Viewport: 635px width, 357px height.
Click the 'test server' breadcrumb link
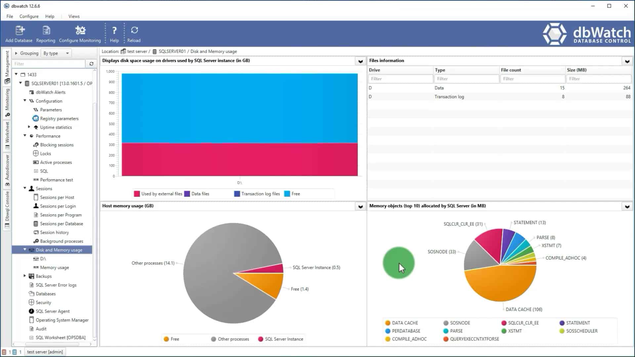[x=137, y=52]
